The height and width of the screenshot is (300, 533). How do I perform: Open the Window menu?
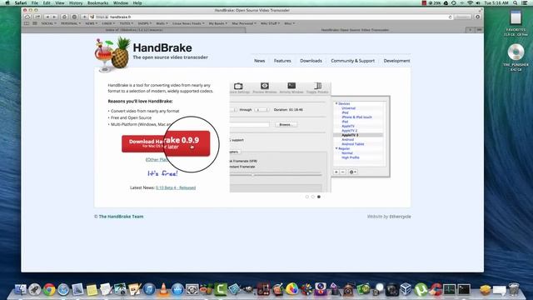(x=121, y=3)
